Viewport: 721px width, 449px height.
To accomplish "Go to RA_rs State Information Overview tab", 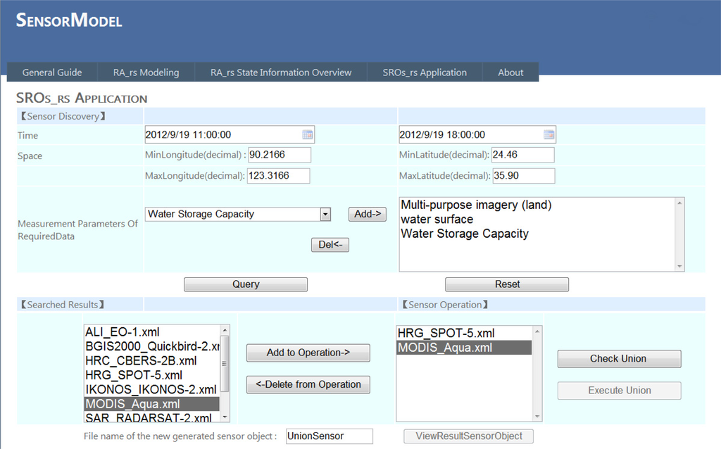I will point(281,72).
